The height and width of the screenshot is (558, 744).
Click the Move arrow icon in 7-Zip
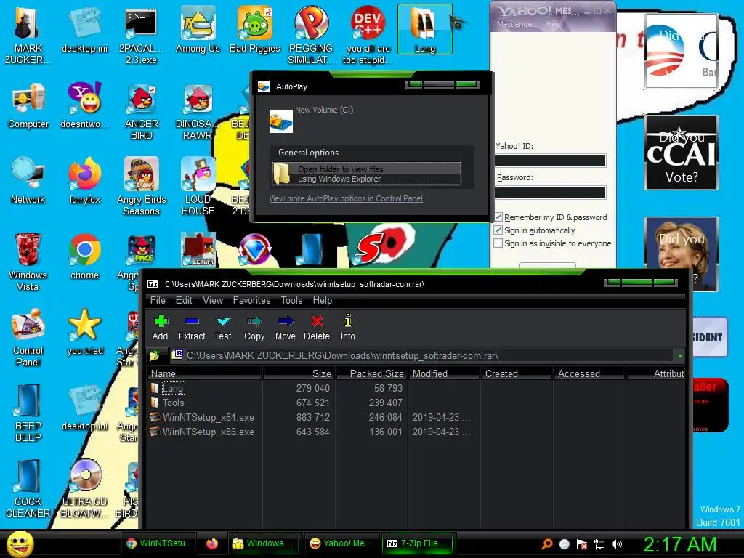pos(285,328)
